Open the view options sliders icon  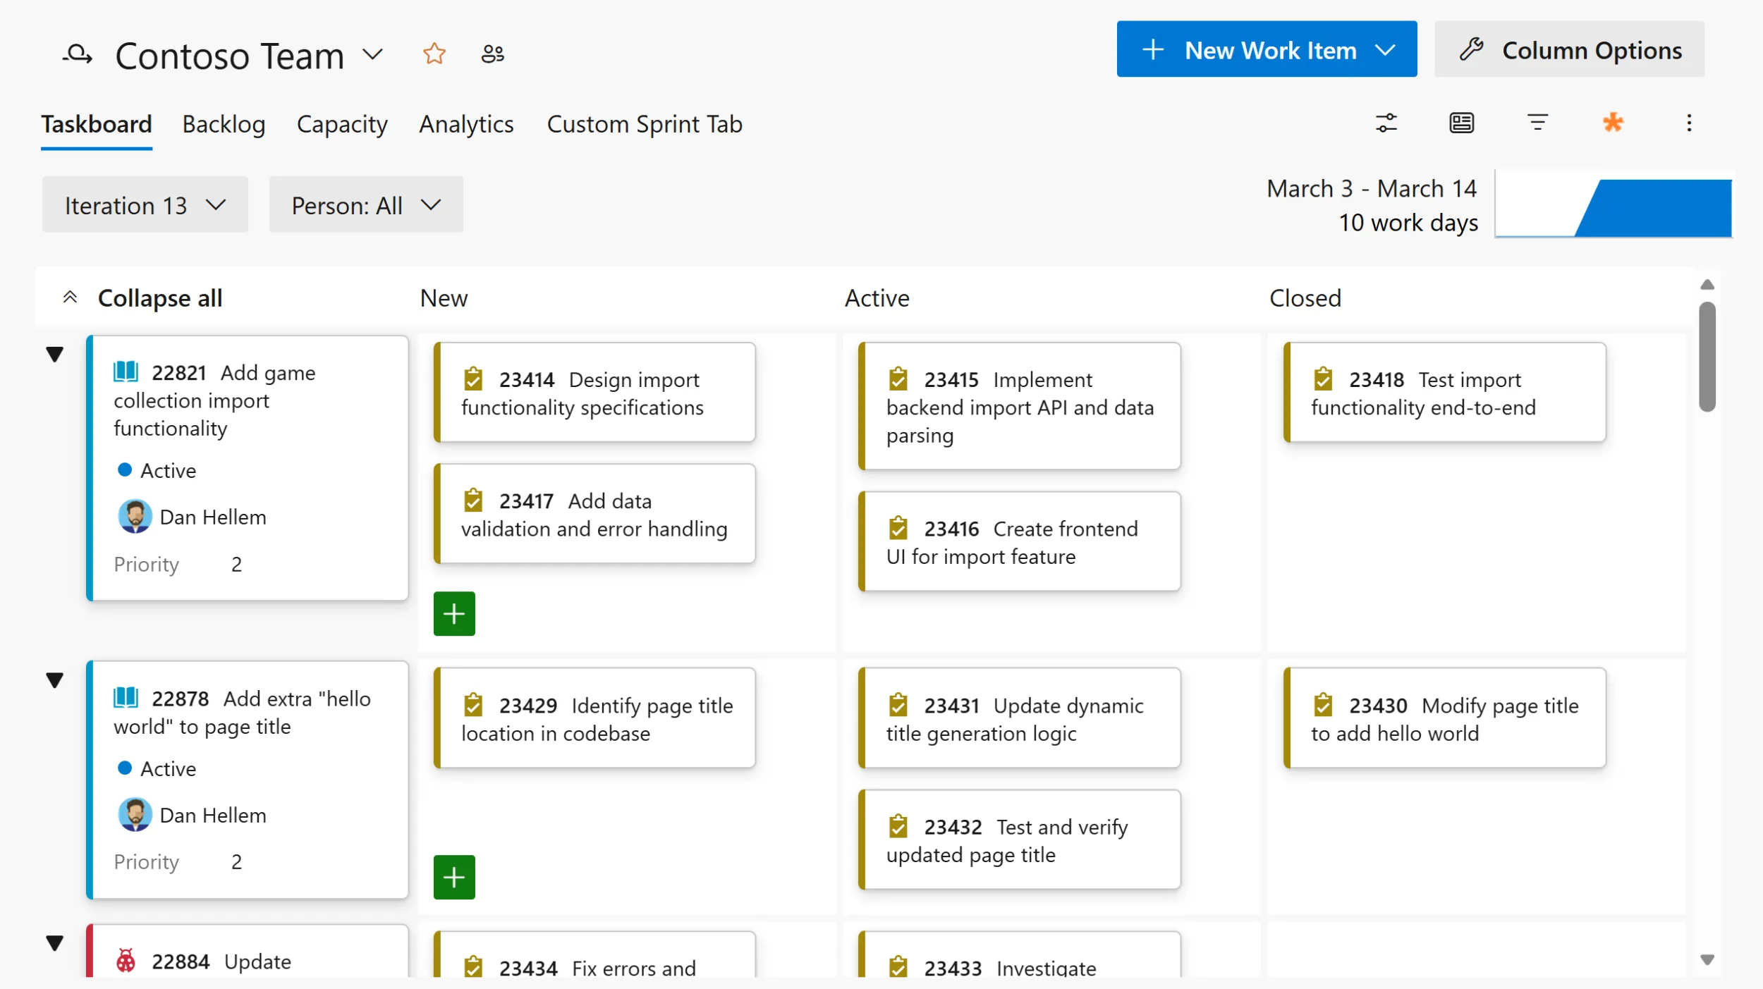point(1386,123)
